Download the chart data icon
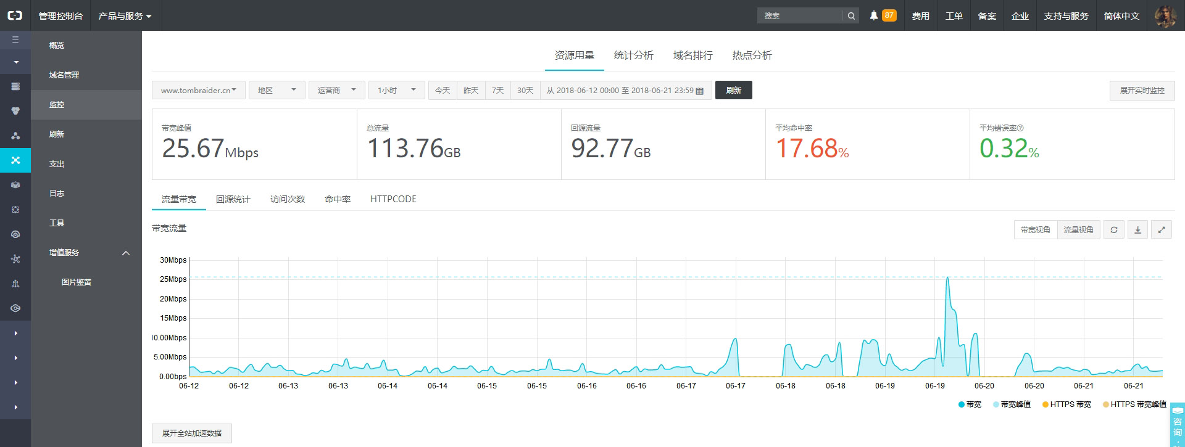The width and height of the screenshot is (1185, 447). (1137, 230)
